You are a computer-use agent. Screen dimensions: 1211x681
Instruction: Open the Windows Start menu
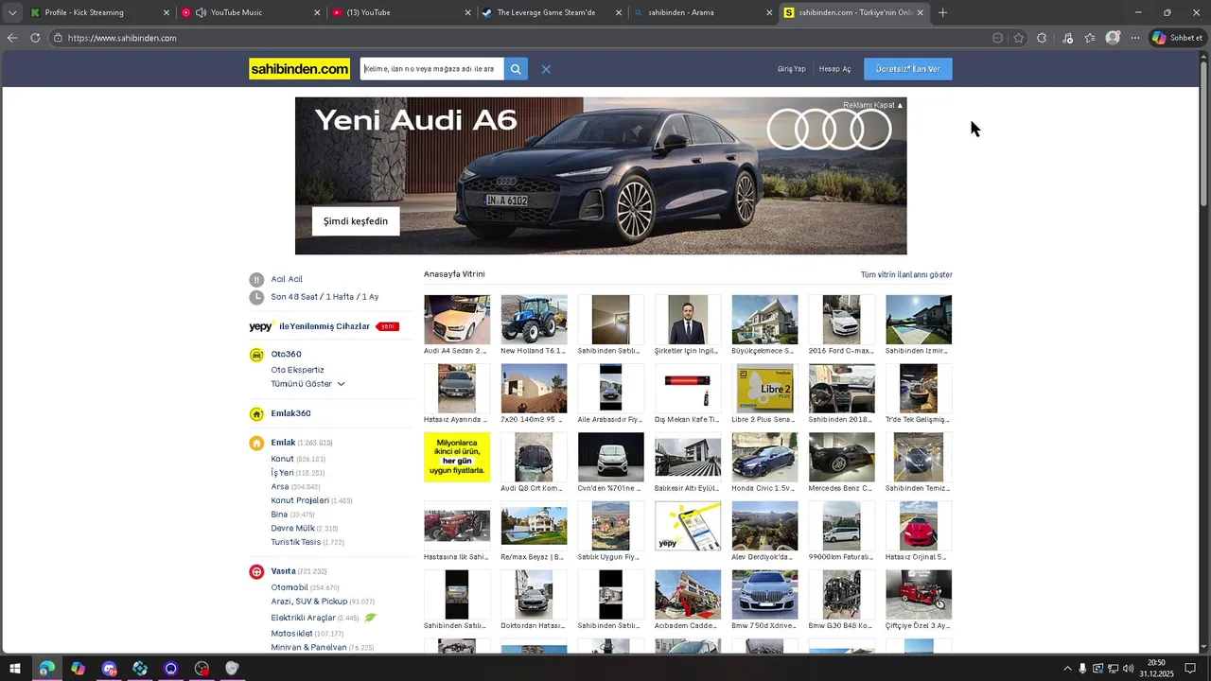tap(15, 669)
